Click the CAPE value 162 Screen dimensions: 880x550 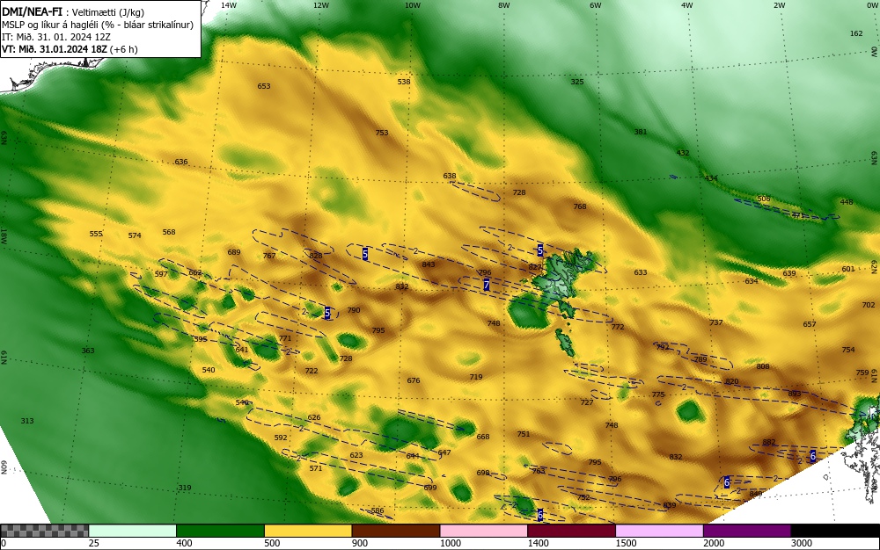point(856,33)
